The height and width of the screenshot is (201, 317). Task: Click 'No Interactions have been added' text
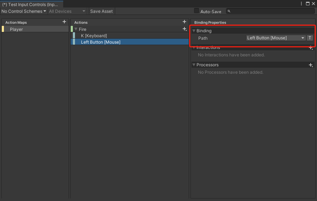click(x=231, y=55)
